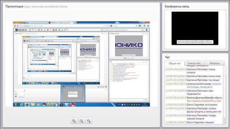Click the ЗеленинДмитрийdizel@uniko.ru label on the video

click(195, 42)
